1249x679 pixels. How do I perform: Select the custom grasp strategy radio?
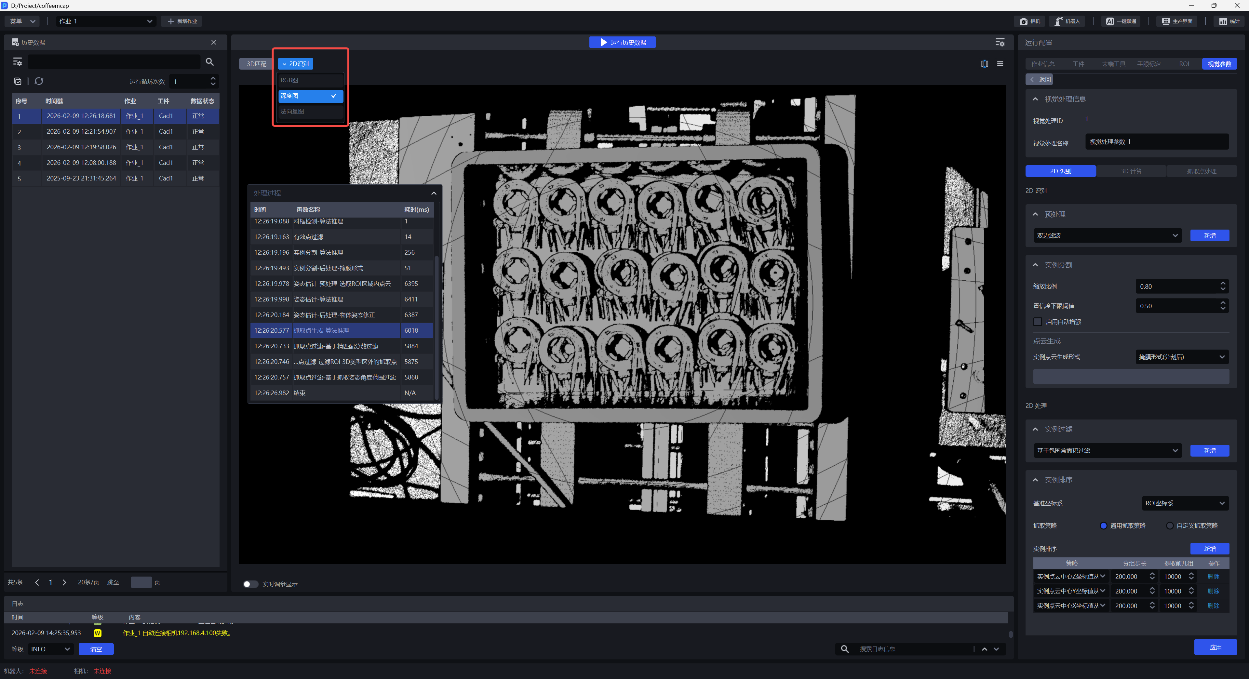pyautogui.click(x=1170, y=526)
